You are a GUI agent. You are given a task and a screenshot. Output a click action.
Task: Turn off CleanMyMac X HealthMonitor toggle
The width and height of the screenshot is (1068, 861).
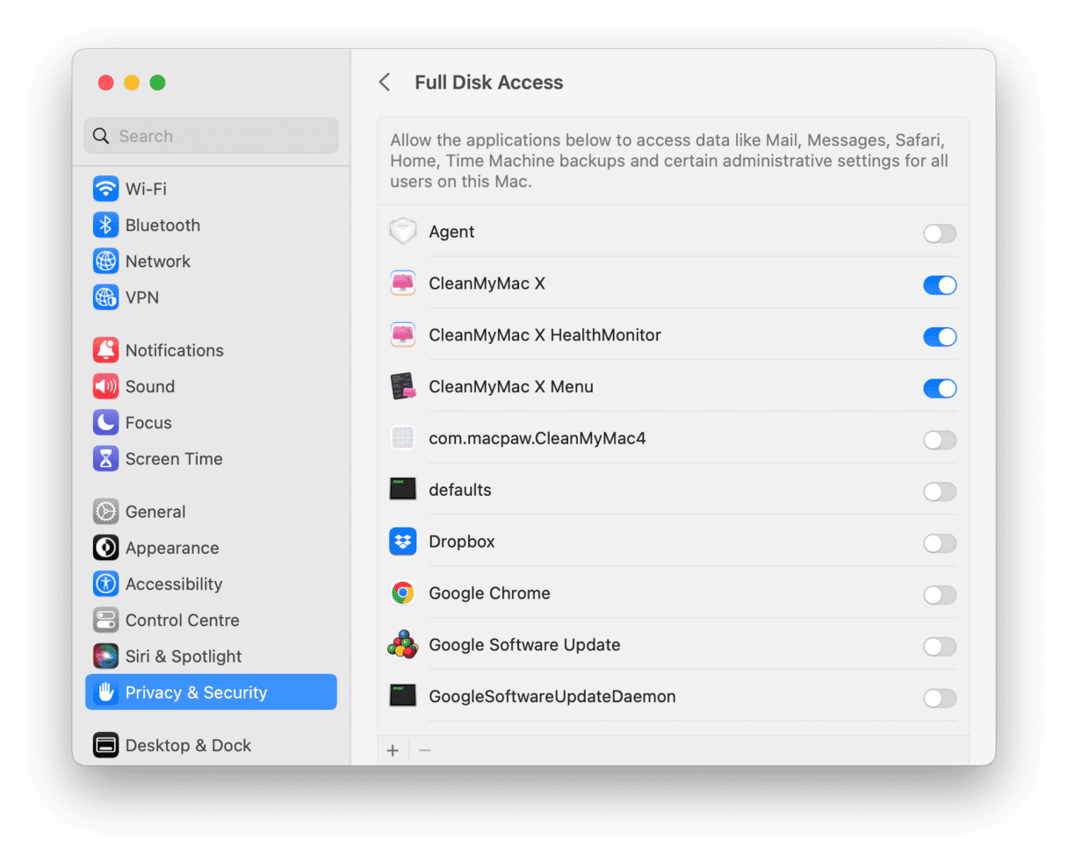(939, 337)
